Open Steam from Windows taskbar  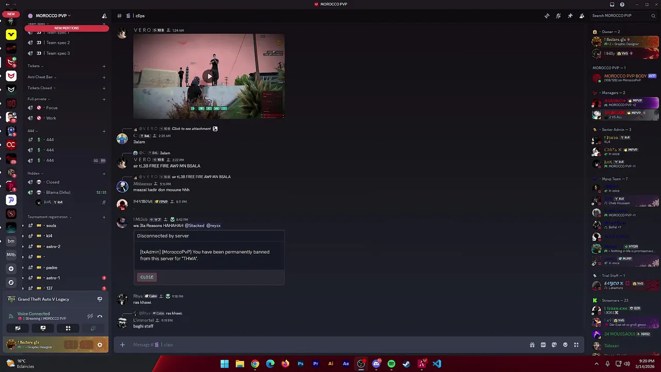tap(406, 364)
